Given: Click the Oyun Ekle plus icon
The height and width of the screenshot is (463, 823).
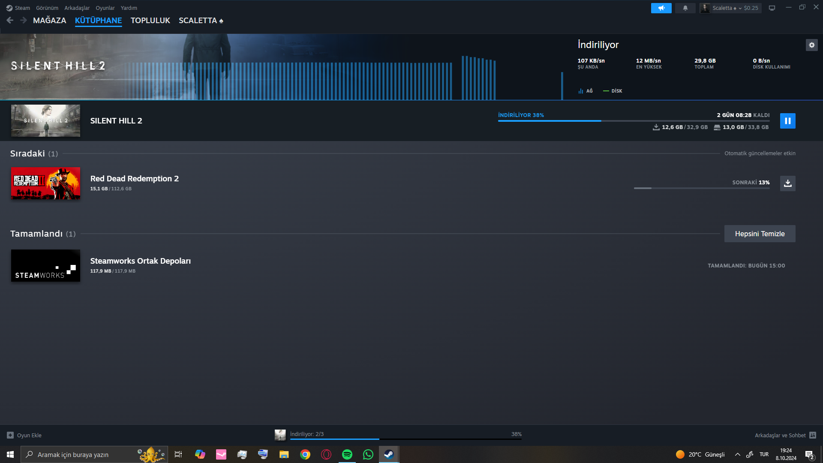Looking at the screenshot, I should (x=10, y=435).
